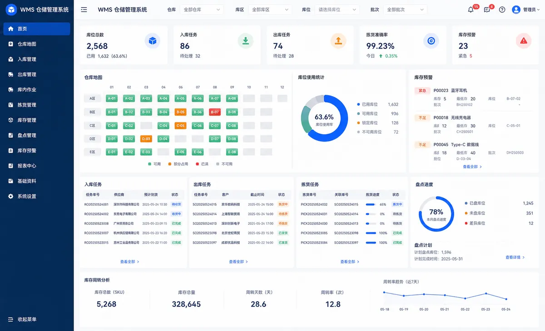
Task: Click the administrator avatar icon
Action: click(x=516, y=10)
